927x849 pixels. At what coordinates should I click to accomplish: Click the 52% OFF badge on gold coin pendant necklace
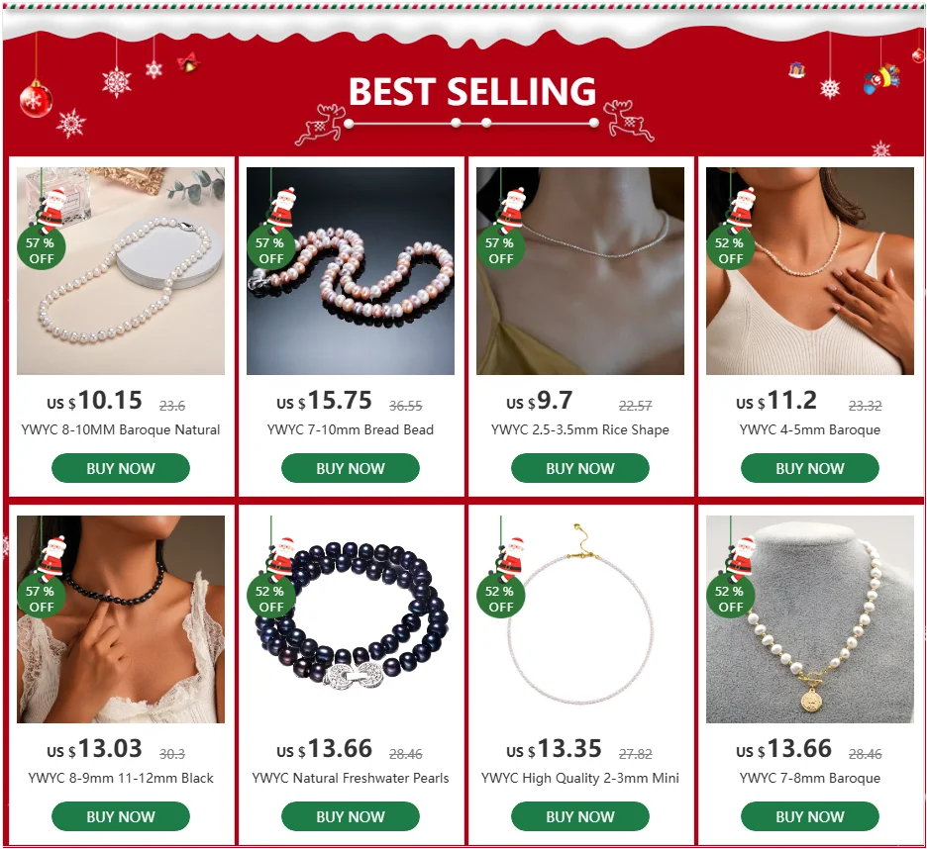[x=730, y=598]
